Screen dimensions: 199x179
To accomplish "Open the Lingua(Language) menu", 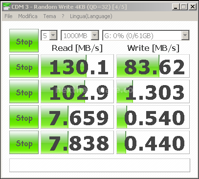I will point(91,16).
